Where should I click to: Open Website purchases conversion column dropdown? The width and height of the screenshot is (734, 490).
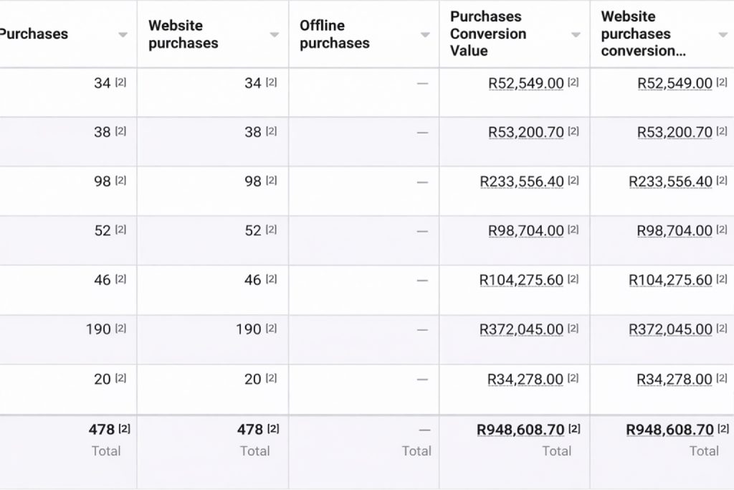(x=723, y=34)
